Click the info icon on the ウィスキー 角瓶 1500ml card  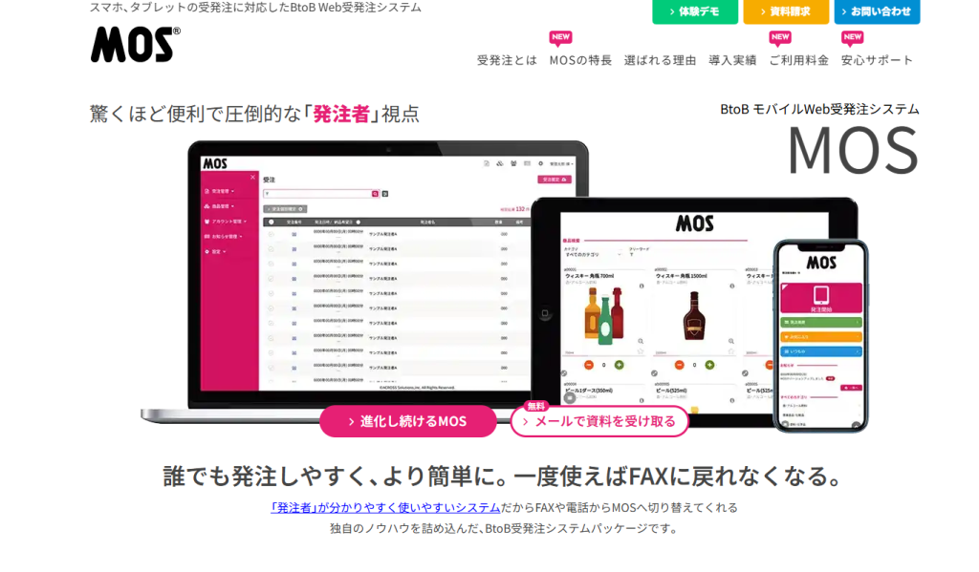tap(732, 286)
